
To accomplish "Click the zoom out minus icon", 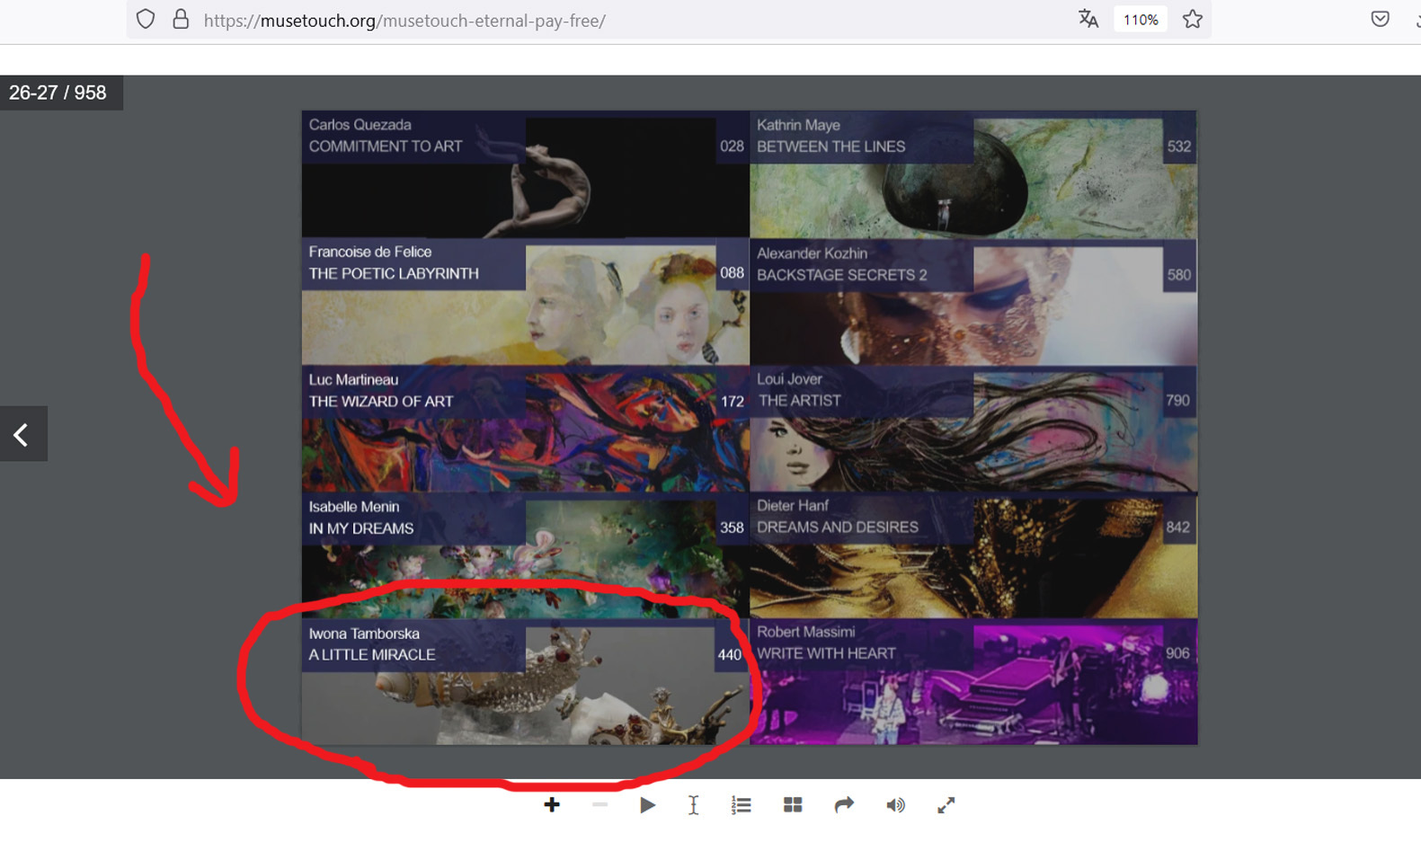I will [599, 805].
